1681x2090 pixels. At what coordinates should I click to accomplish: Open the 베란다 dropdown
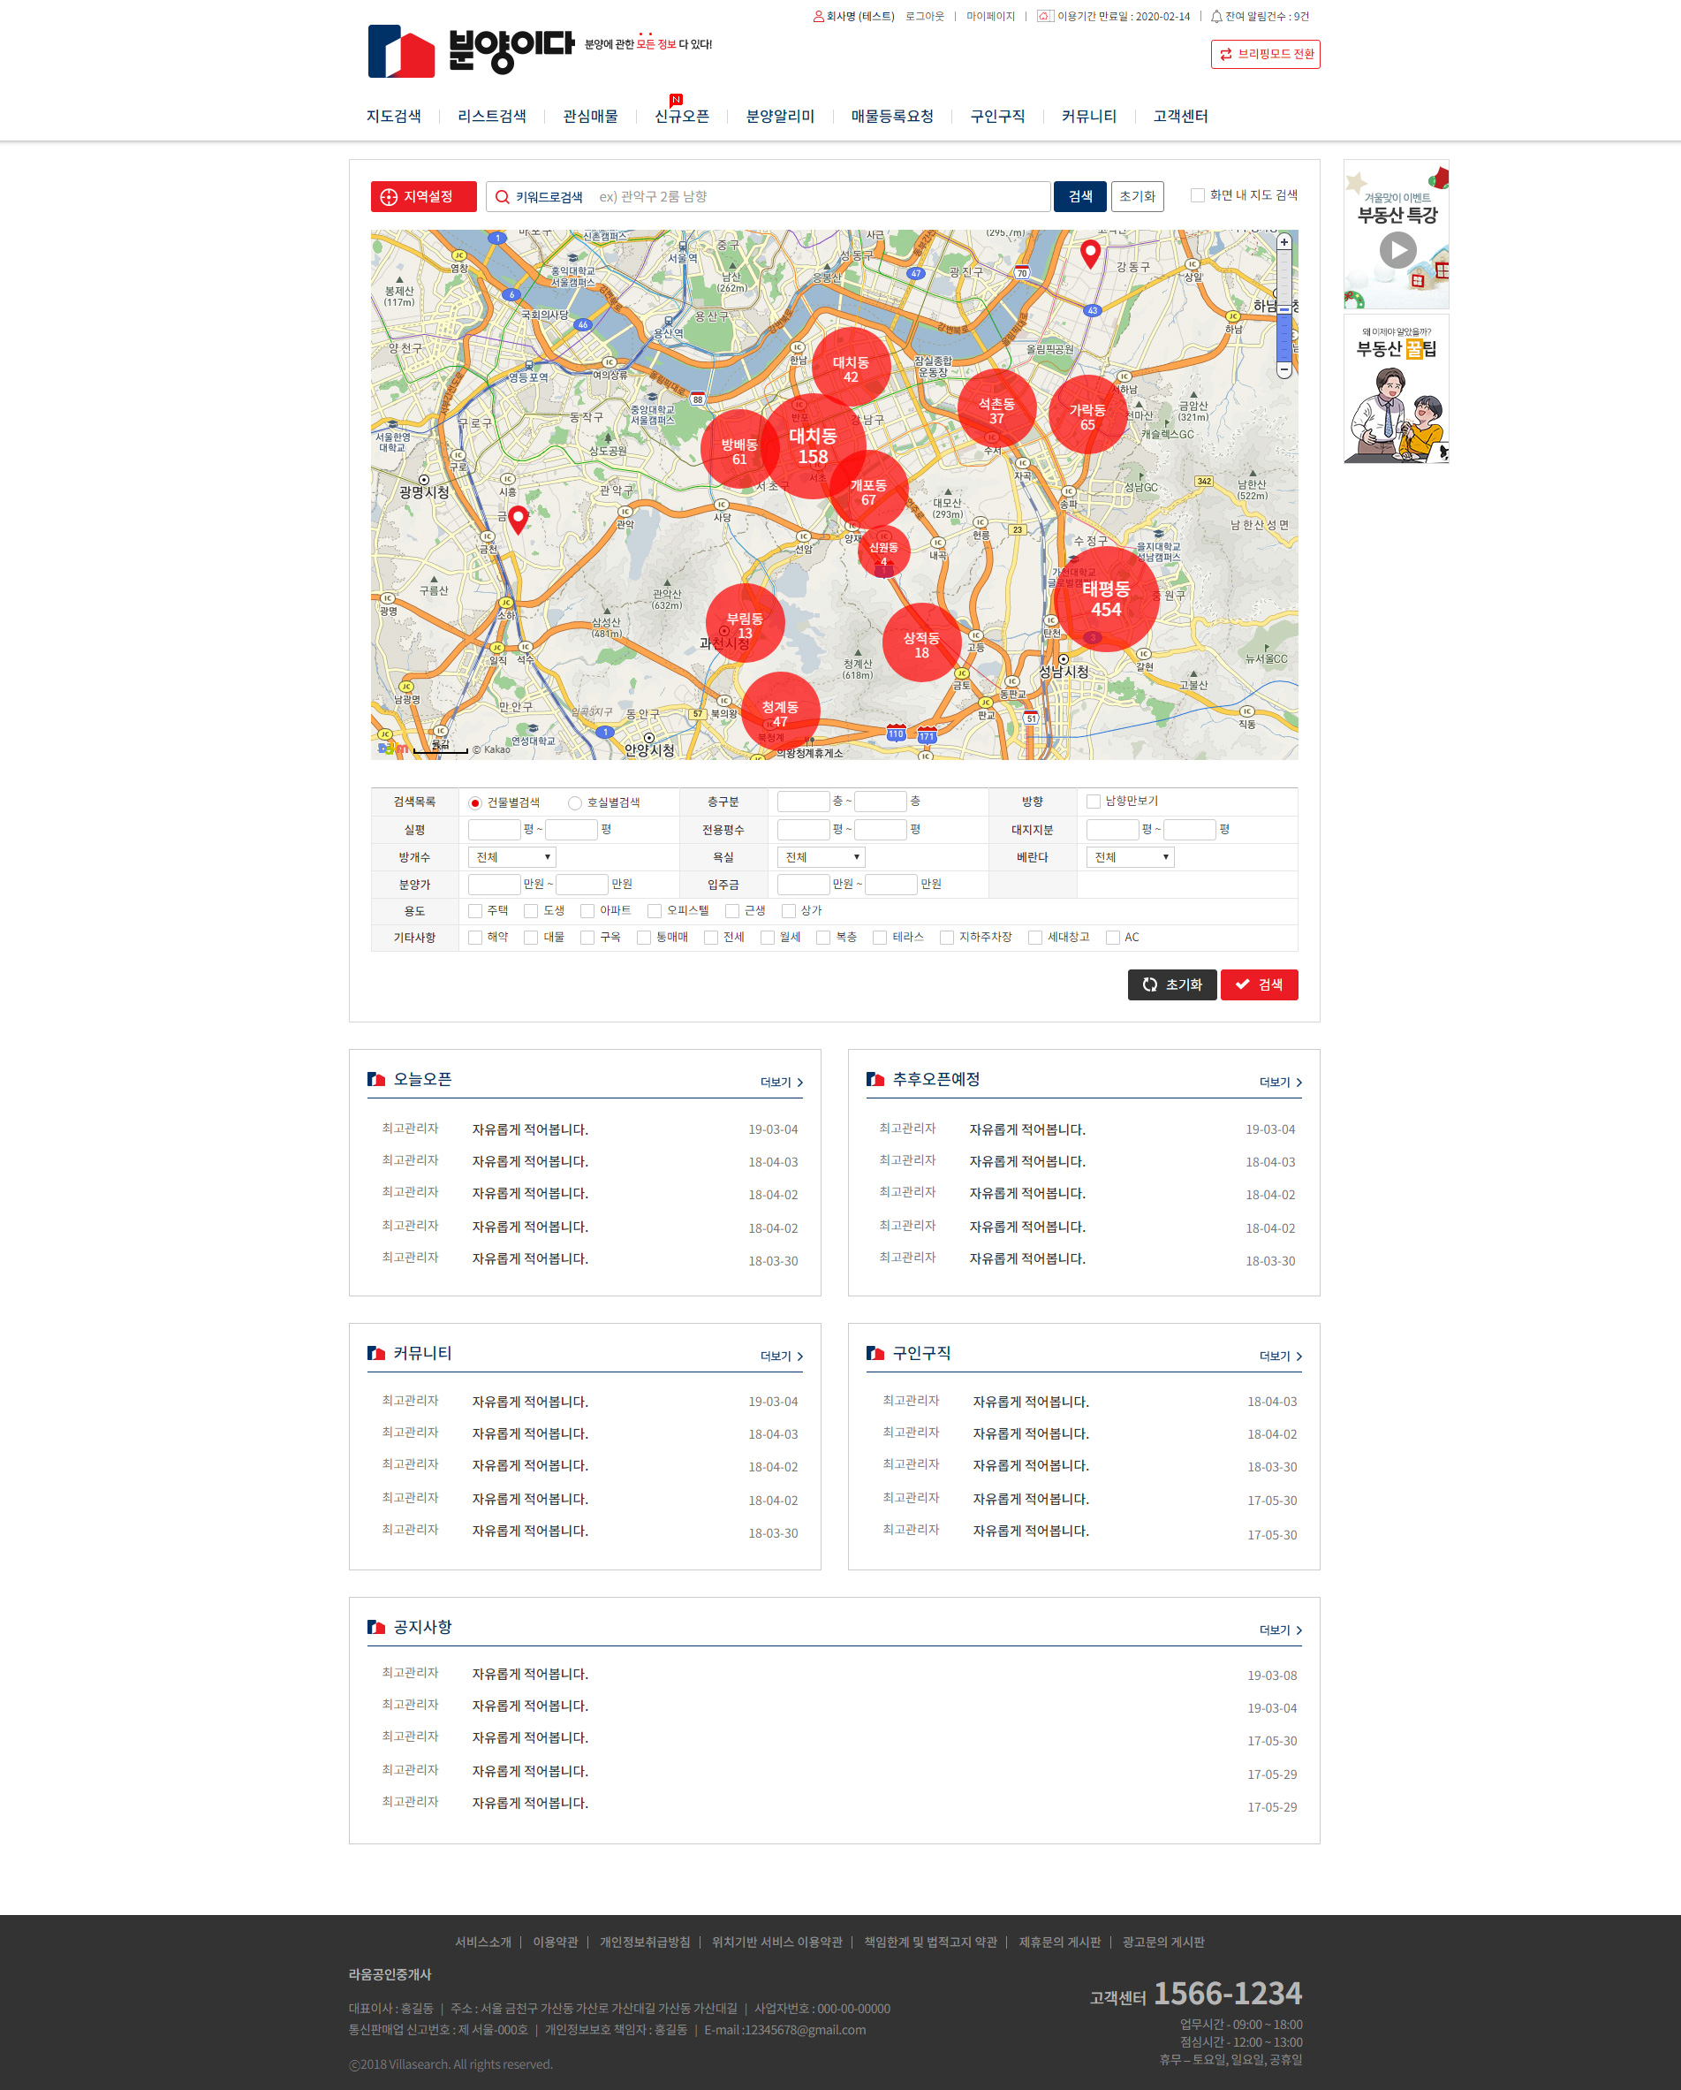[x=1130, y=857]
